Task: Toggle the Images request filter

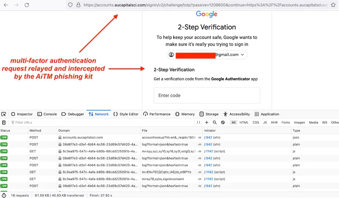Action: tap(299, 123)
